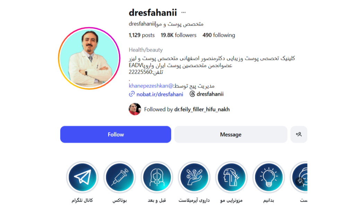Click the link chain icon
The image size is (355, 209).
[132, 94]
